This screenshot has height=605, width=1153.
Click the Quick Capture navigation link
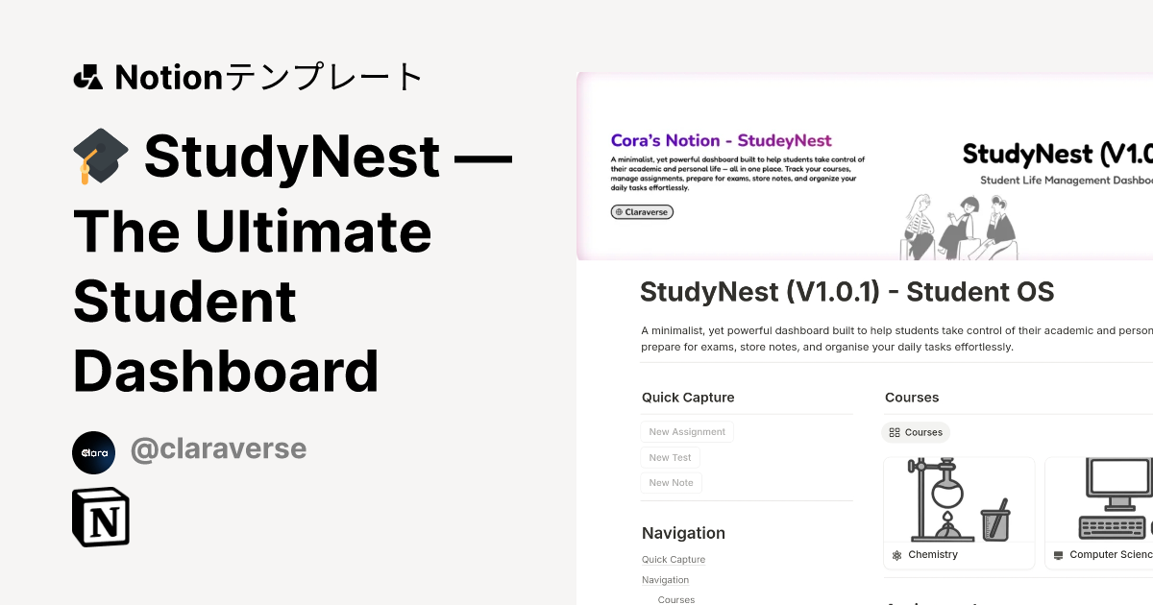(x=674, y=559)
